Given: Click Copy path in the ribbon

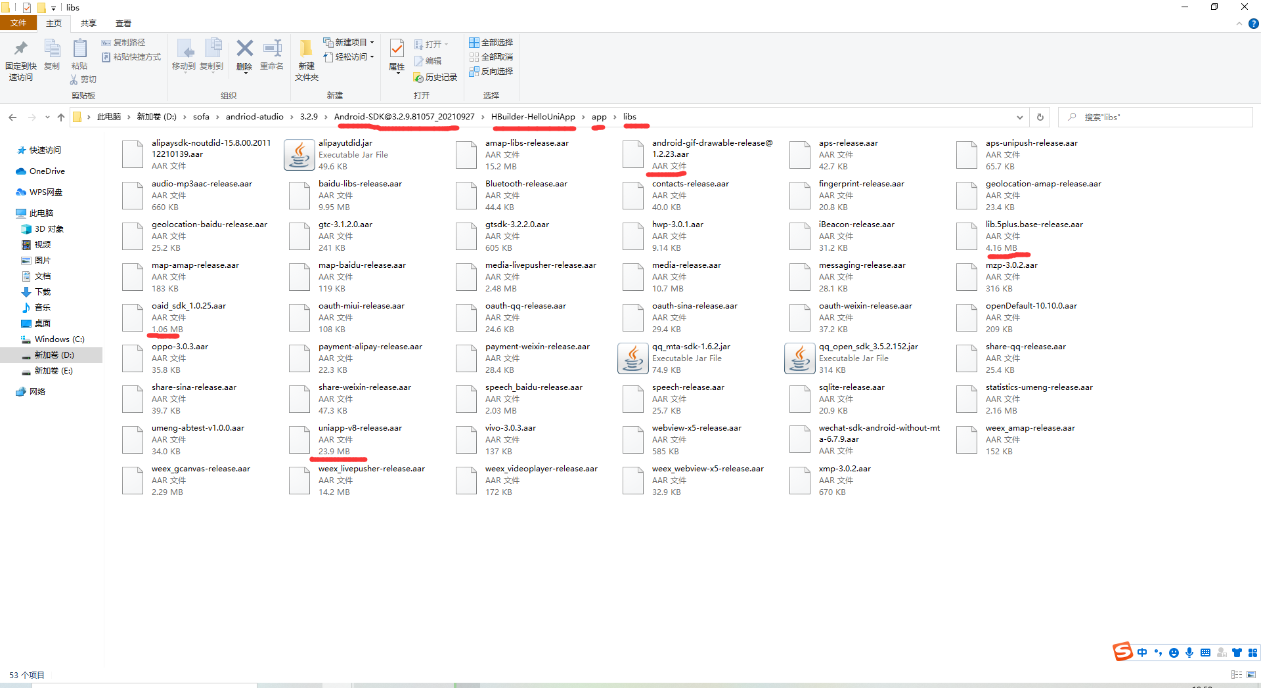Looking at the screenshot, I should click(123, 43).
